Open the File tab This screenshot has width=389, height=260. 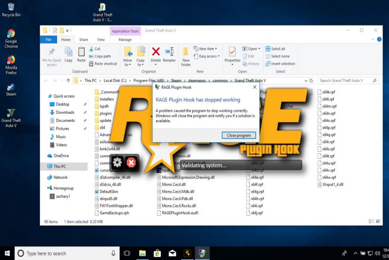[48, 40]
